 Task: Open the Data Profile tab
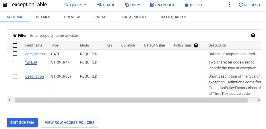point(134,17)
